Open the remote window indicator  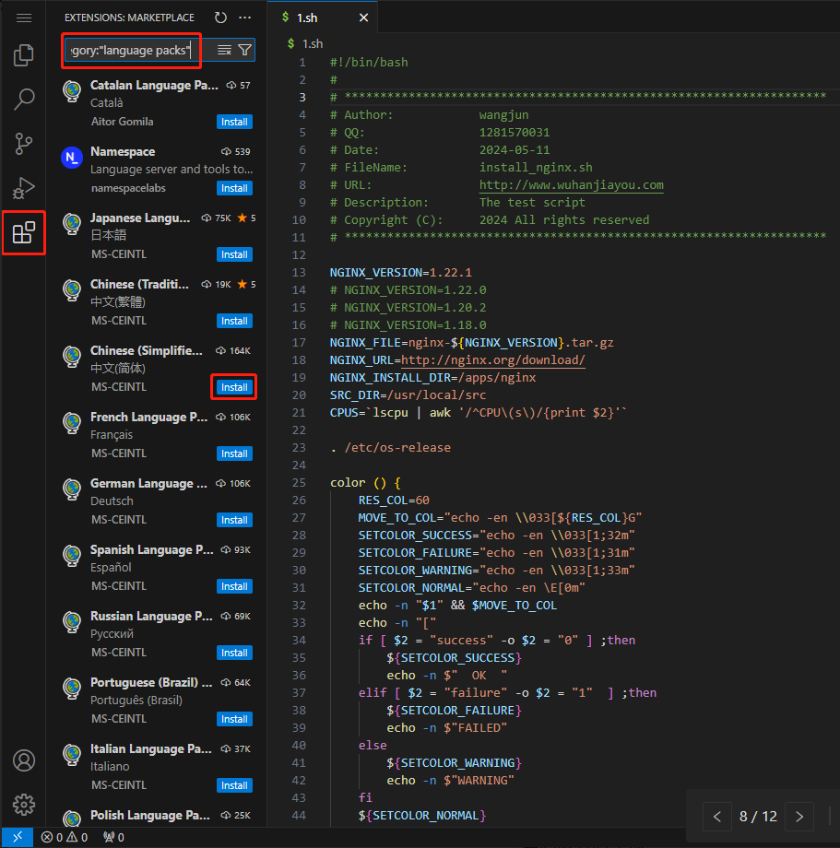click(x=18, y=837)
